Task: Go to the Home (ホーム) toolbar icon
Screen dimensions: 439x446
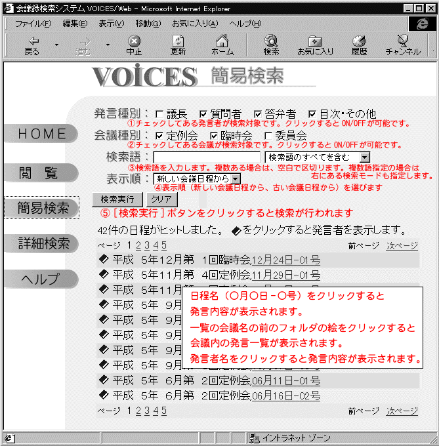Action: tap(222, 45)
